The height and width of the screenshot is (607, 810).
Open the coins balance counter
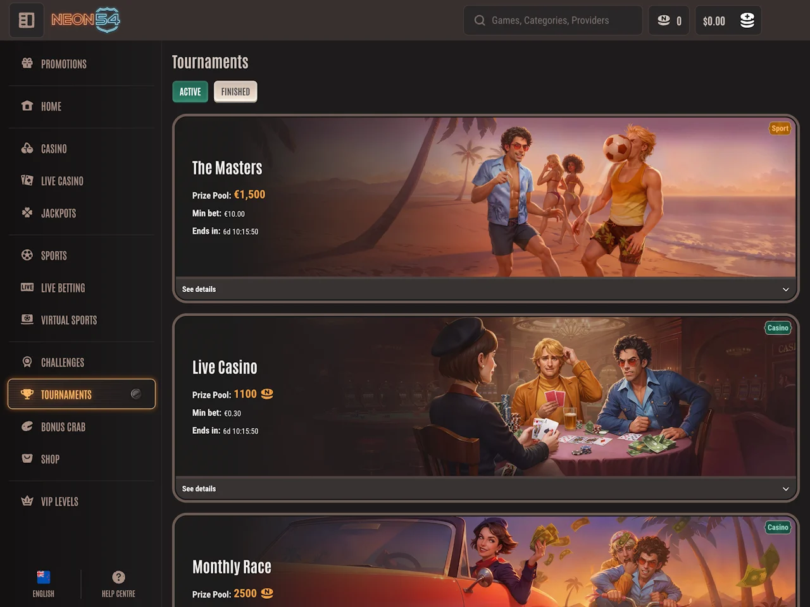tap(669, 21)
